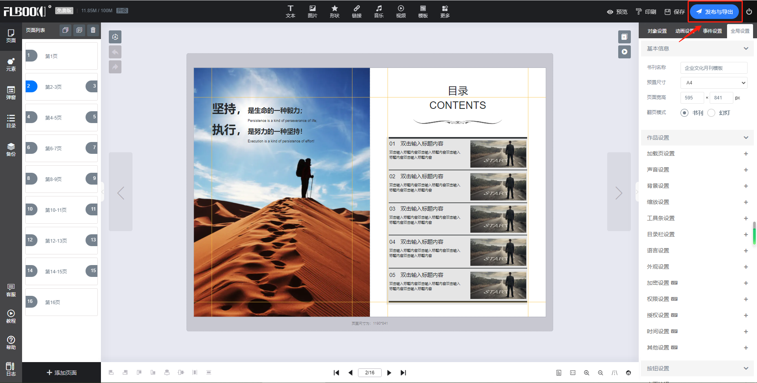The width and height of the screenshot is (757, 383).
Task: Click the undo arrow button
Action: [115, 52]
